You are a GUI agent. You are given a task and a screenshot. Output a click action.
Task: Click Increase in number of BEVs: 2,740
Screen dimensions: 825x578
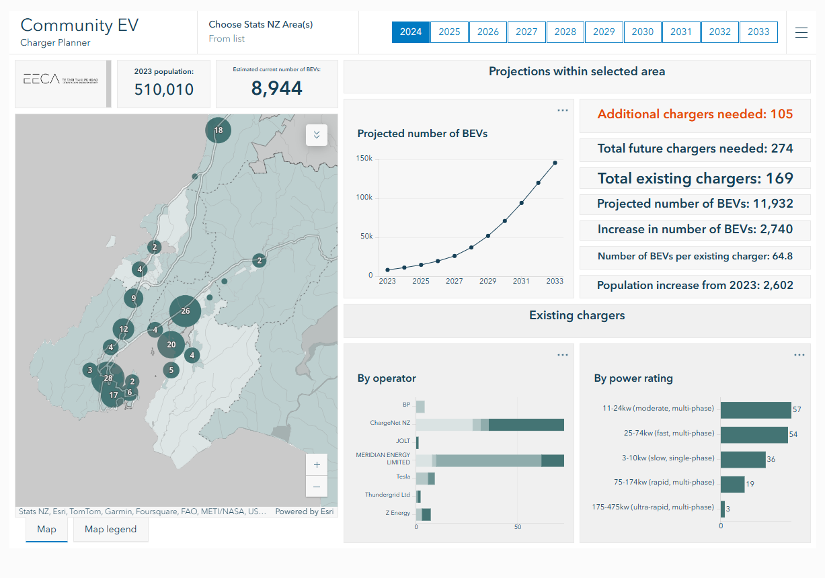(x=695, y=229)
